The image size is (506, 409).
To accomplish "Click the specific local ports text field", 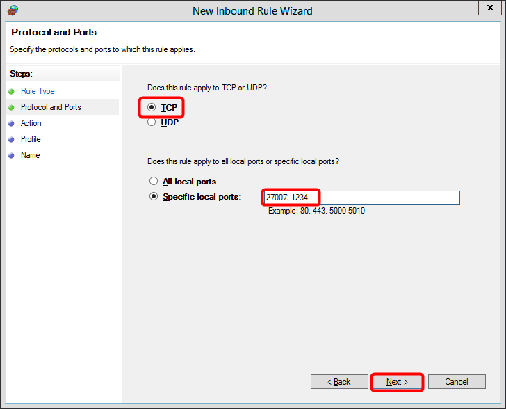I will coord(361,198).
